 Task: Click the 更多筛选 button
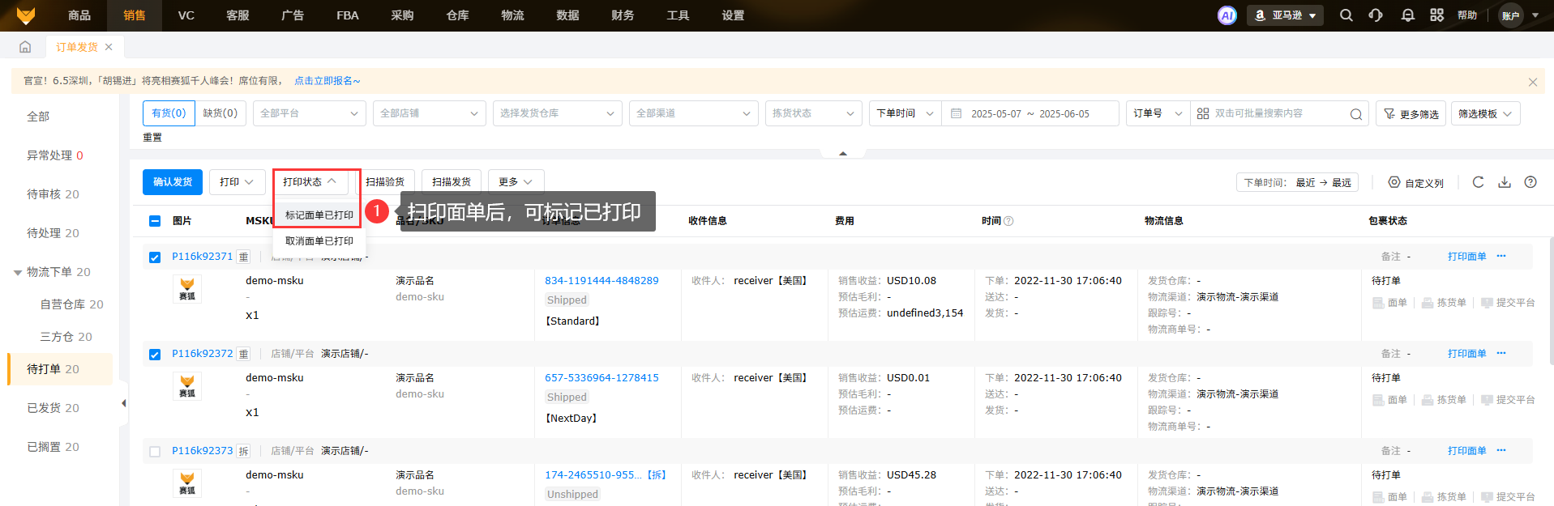(x=1411, y=113)
